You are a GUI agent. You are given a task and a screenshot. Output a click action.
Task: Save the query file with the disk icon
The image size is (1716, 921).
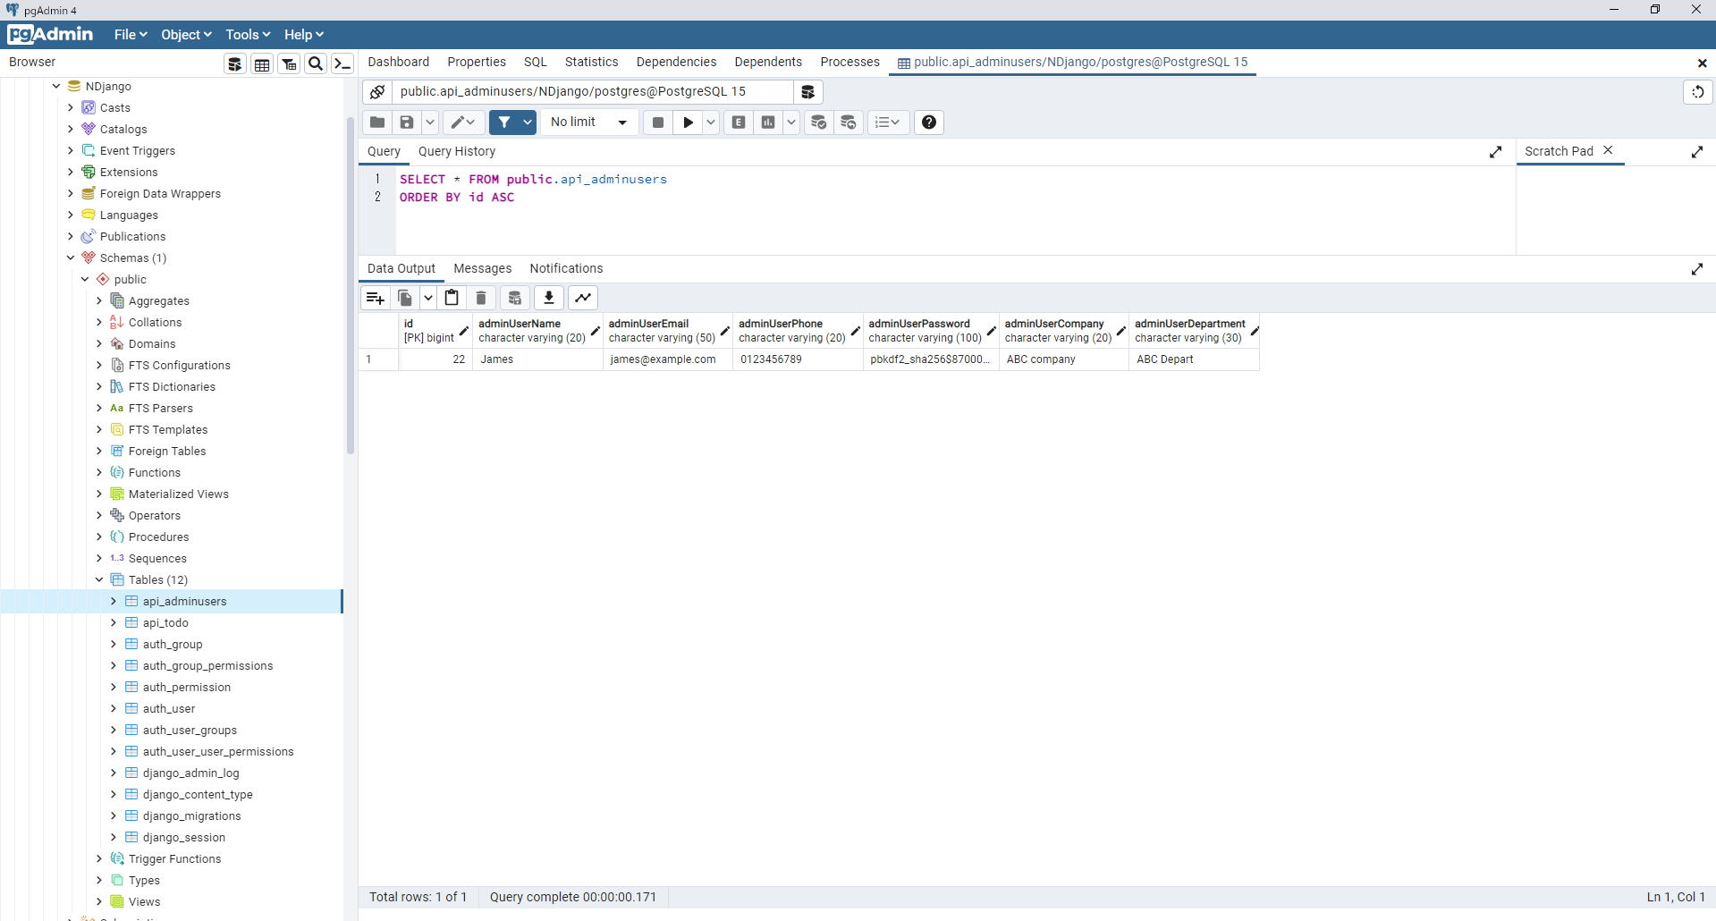coord(407,123)
